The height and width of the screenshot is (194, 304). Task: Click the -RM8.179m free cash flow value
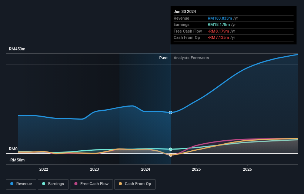pos(218,31)
